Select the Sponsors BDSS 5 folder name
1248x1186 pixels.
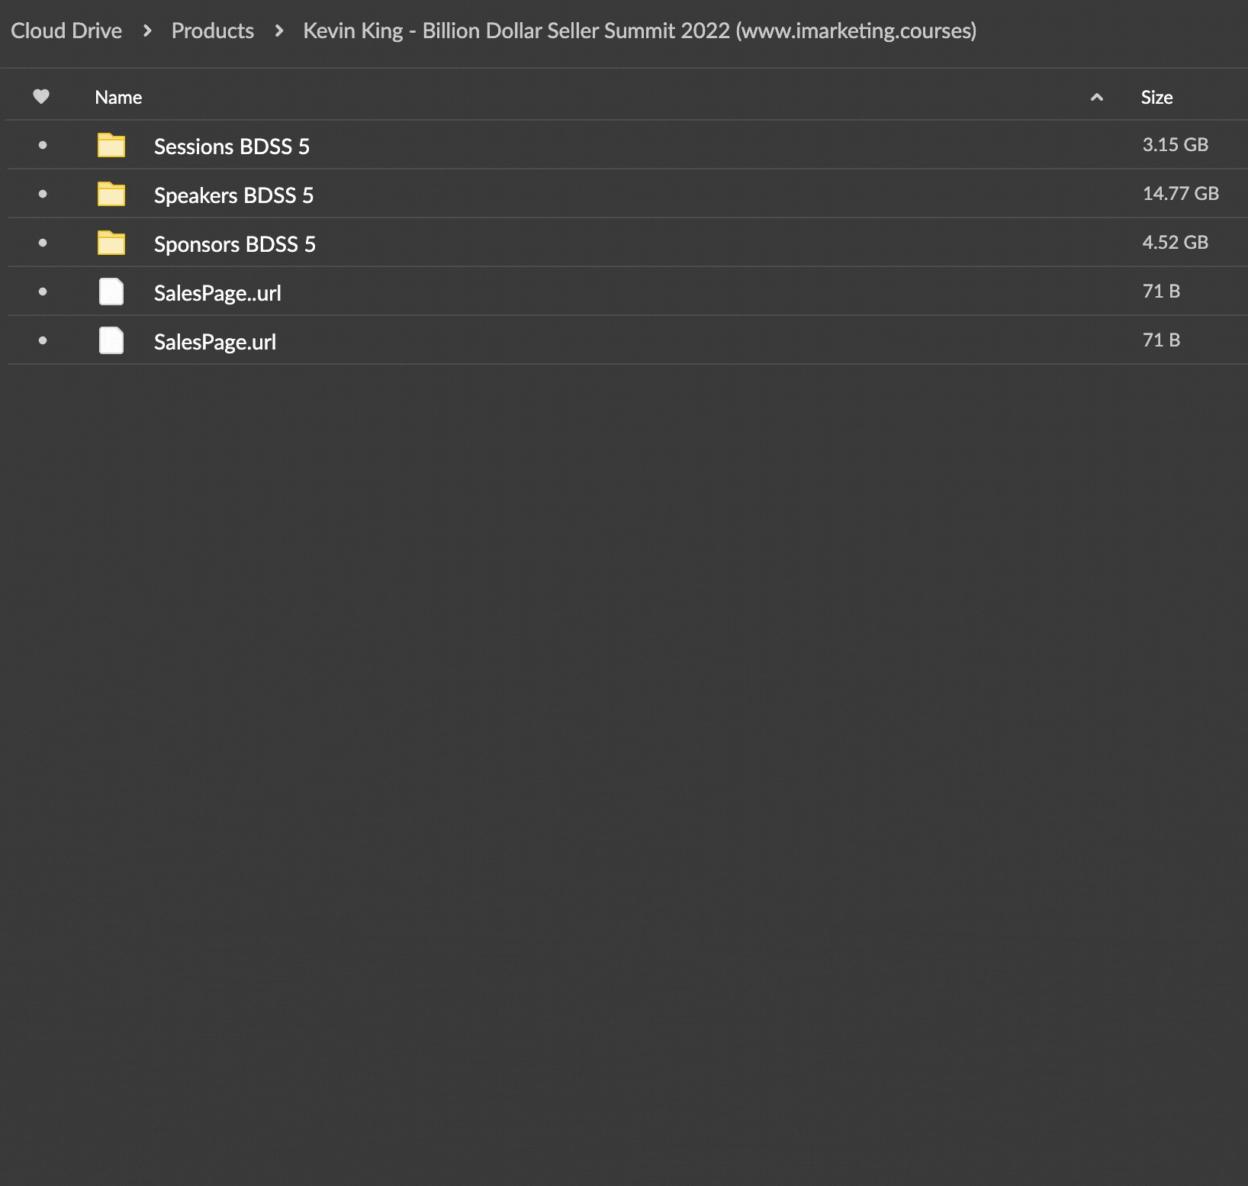(x=235, y=243)
